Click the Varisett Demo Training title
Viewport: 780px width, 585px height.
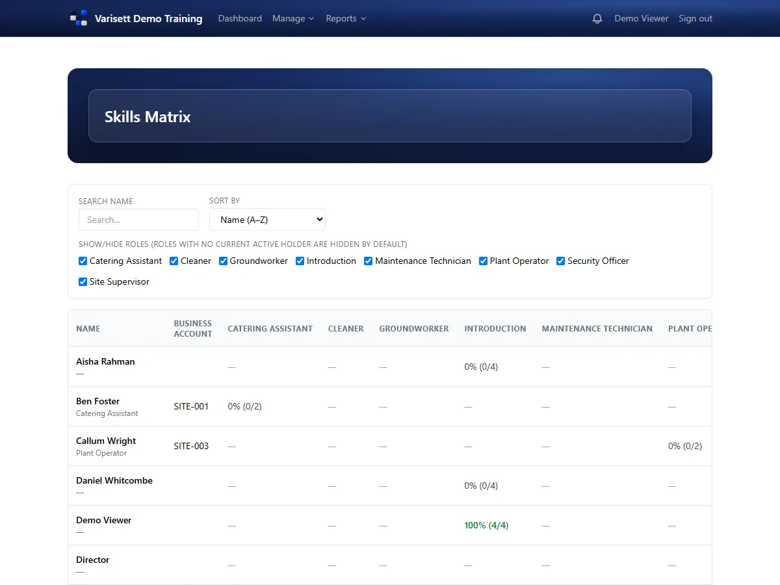coord(148,19)
